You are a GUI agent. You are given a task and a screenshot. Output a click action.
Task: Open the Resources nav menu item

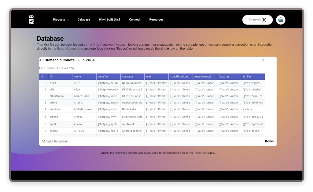click(156, 19)
